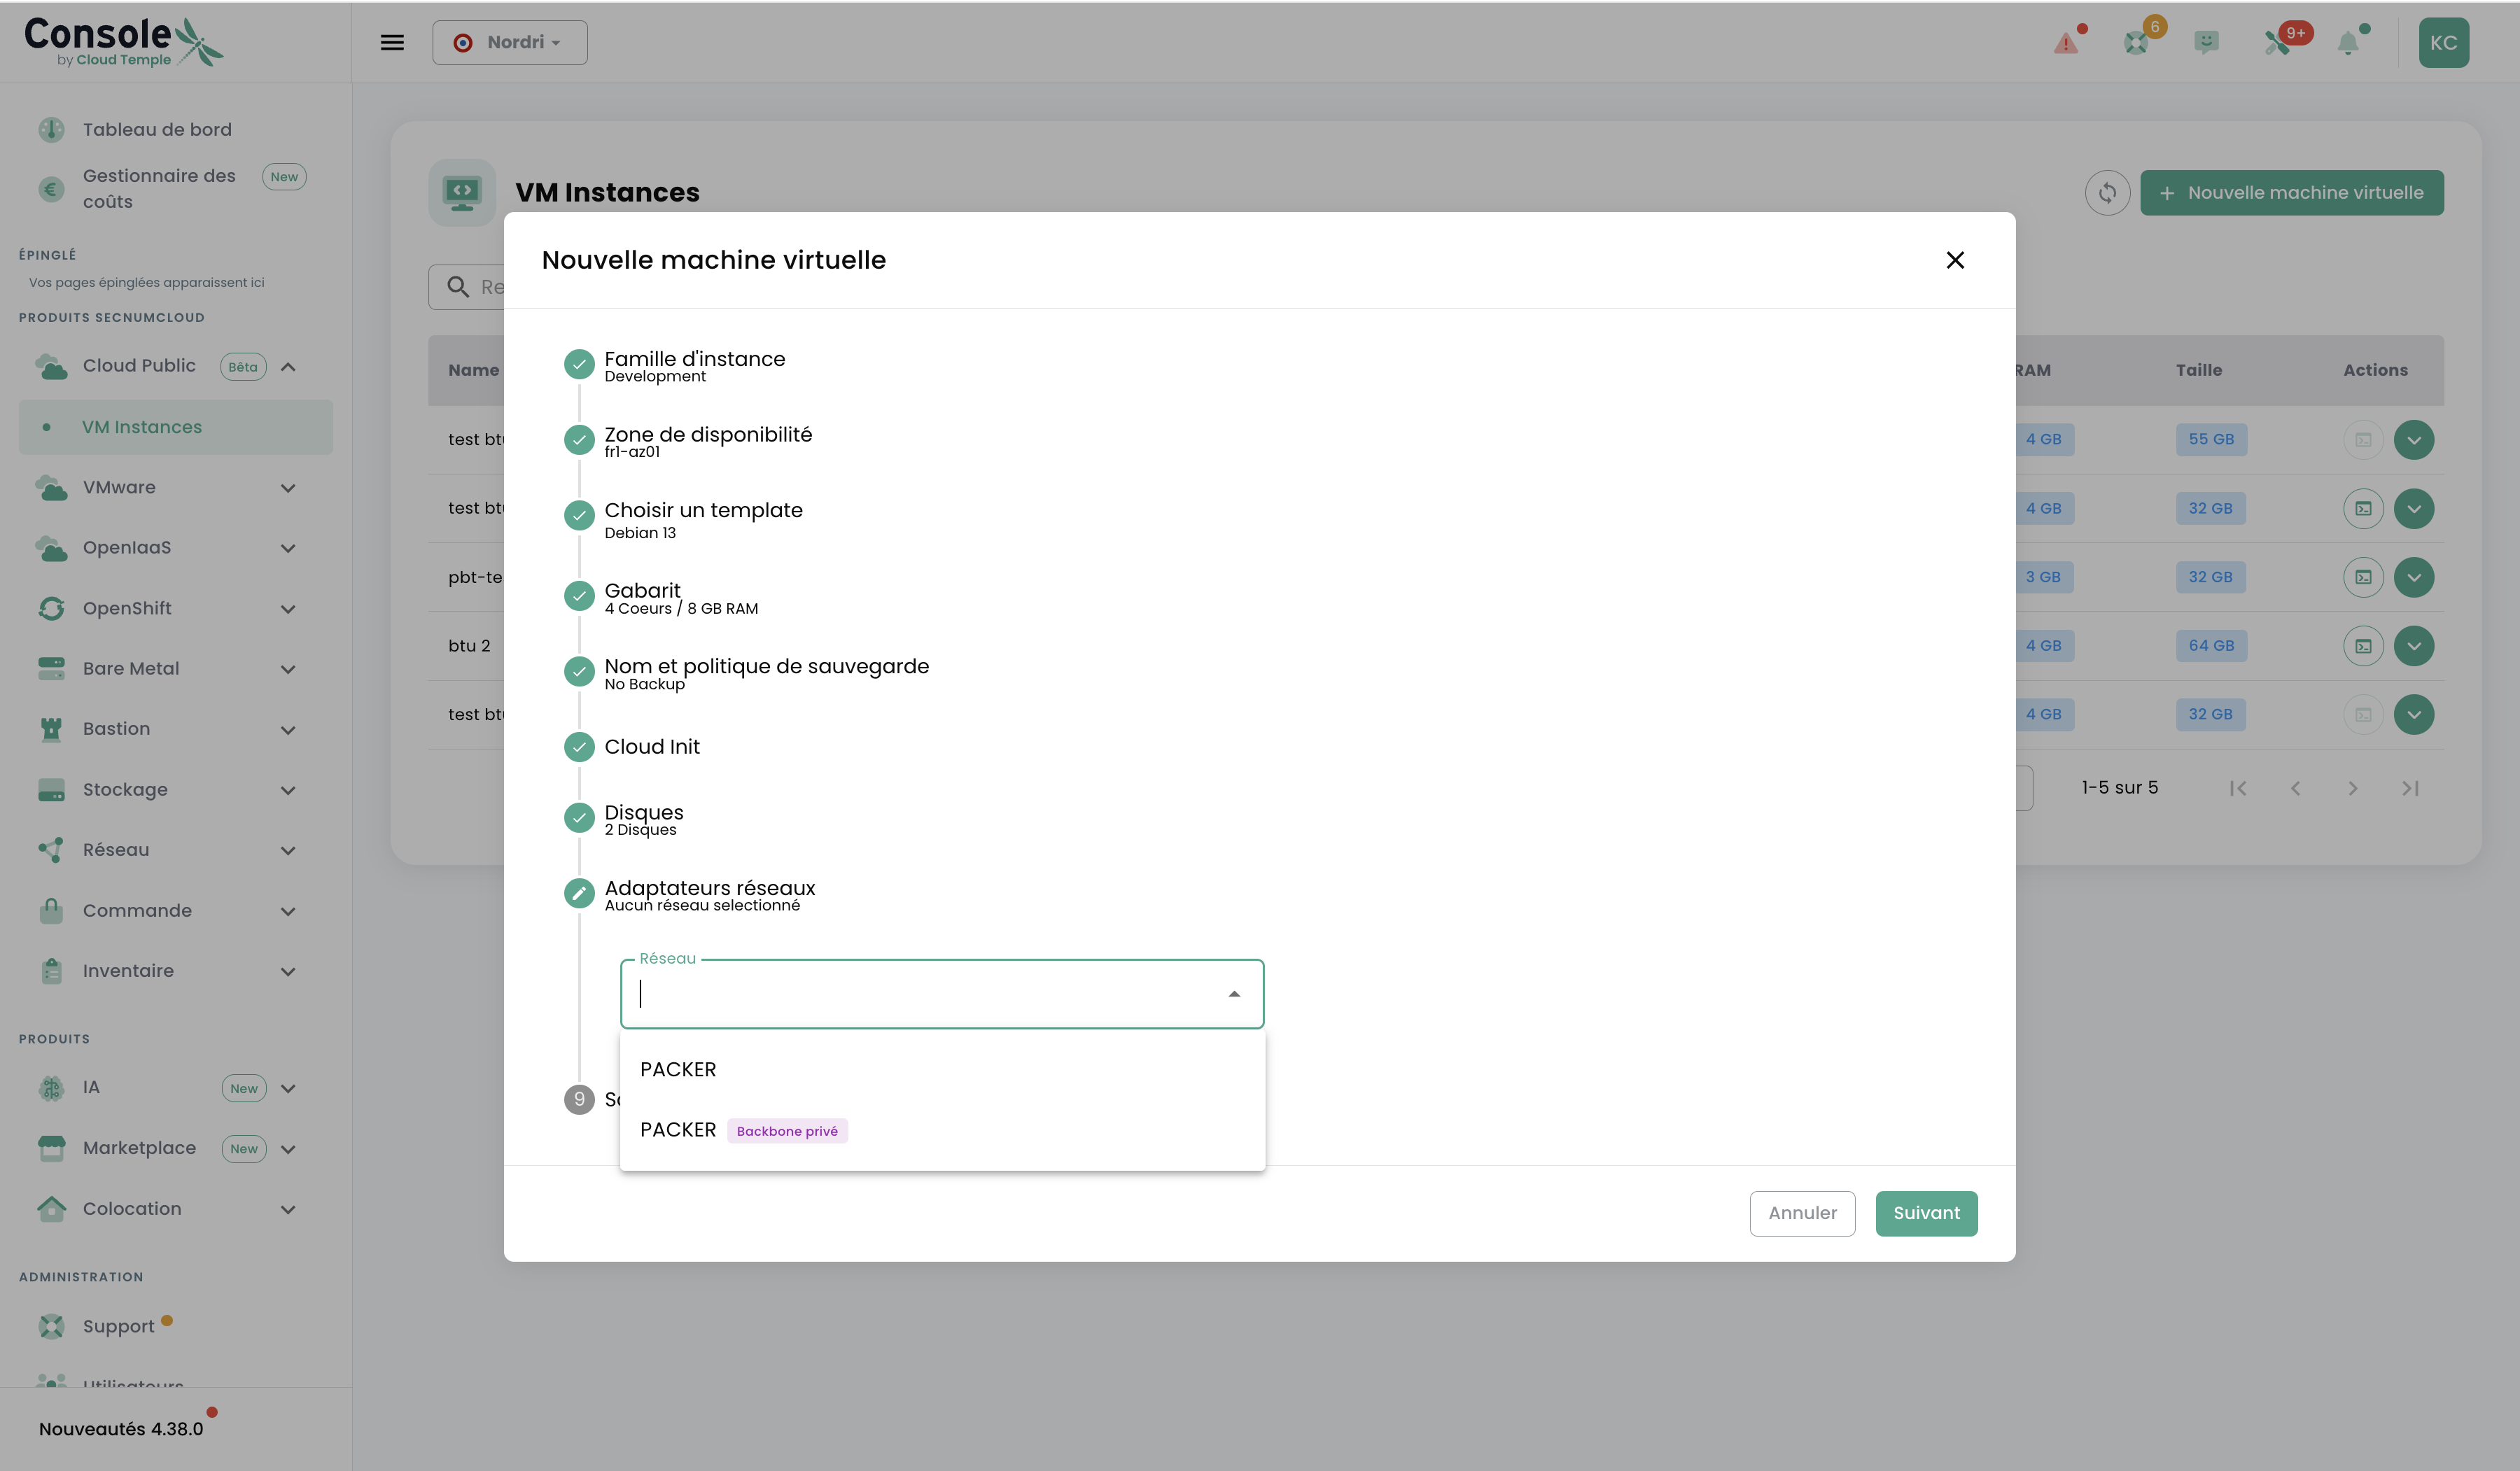2520x1471 pixels.
Task: Close the Nouvelle machine virtuelle dialog
Action: click(1955, 260)
